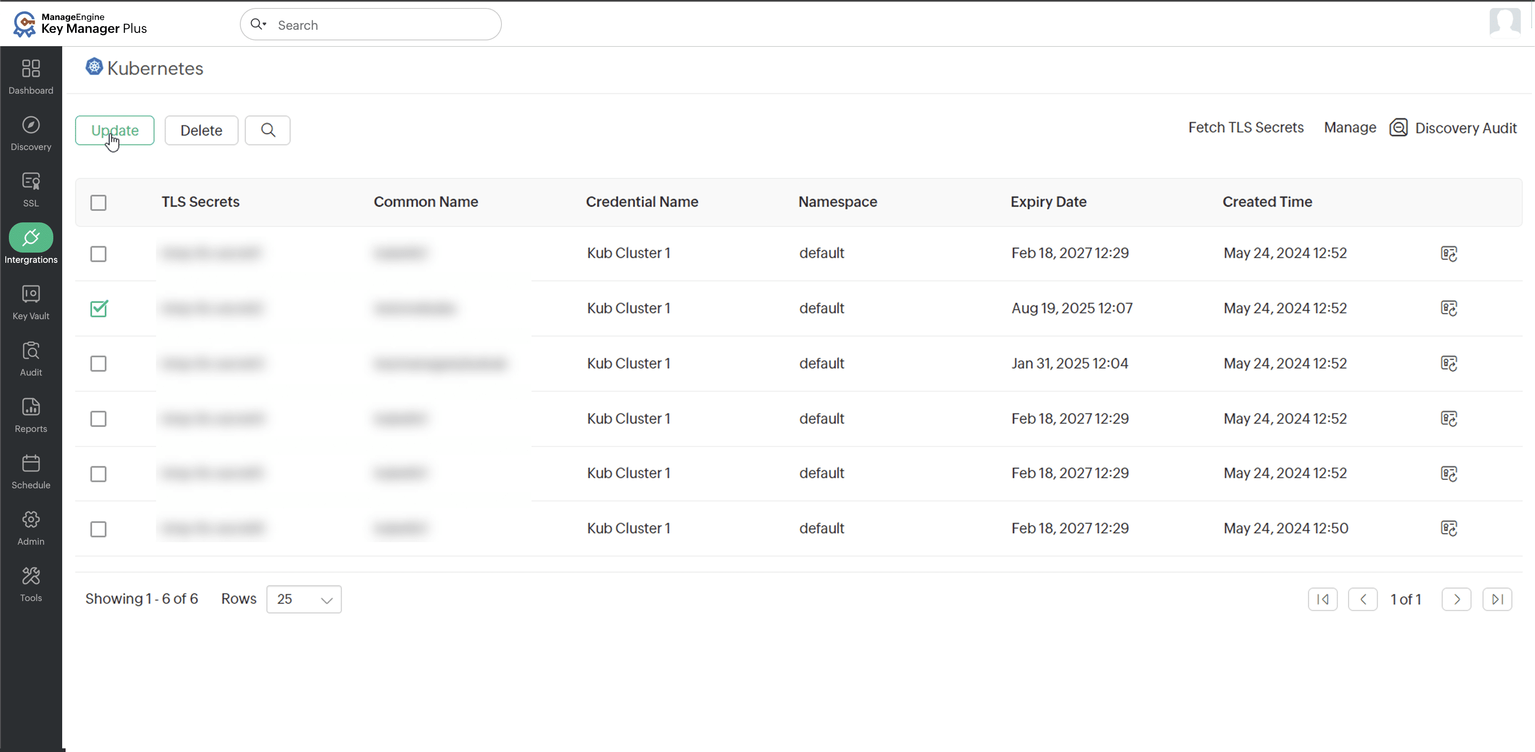Viewport: 1535px width, 752px height.
Task: Open Key Vault from the sidebar
Action: (x=31, y=302)
